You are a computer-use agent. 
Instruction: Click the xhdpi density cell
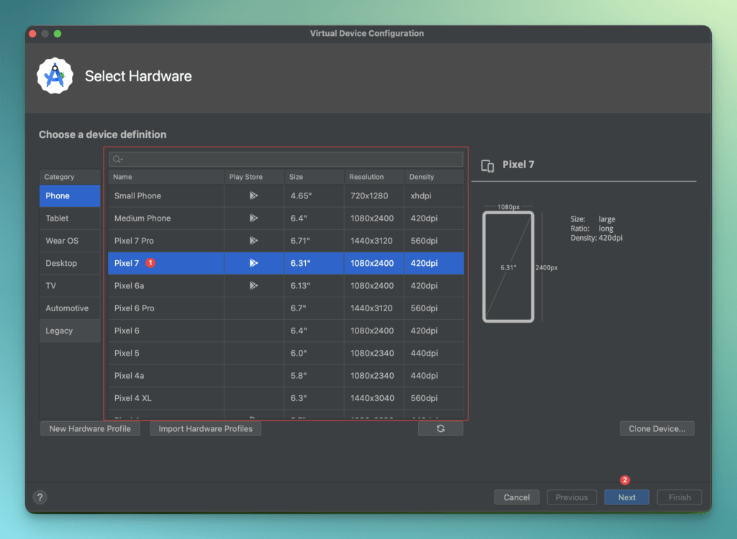click(434, 195)
